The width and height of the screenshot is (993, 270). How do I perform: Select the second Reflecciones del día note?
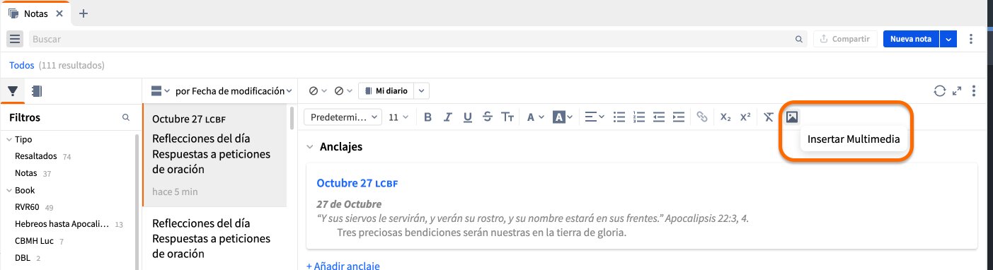pos(214,238)
